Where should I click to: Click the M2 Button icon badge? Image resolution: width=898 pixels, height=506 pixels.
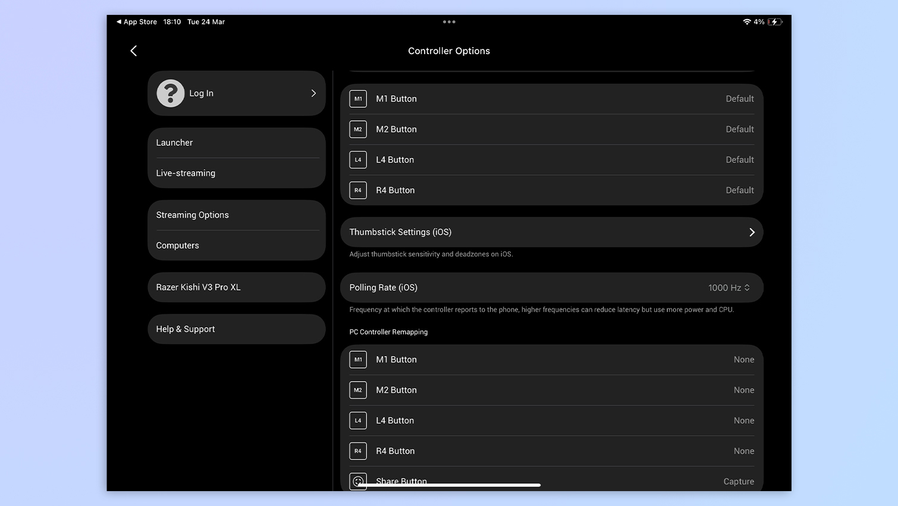pos(358,129)
